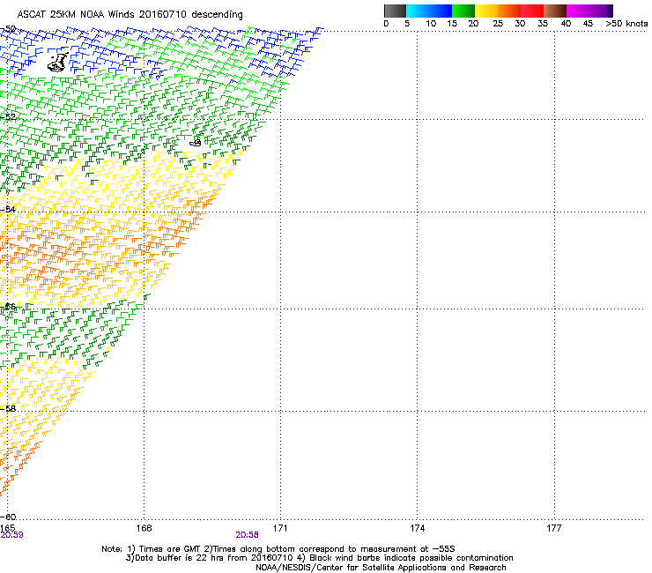Click the 20:59 pass time label
This screenshot has width=652, height=573.
[12, 534]
